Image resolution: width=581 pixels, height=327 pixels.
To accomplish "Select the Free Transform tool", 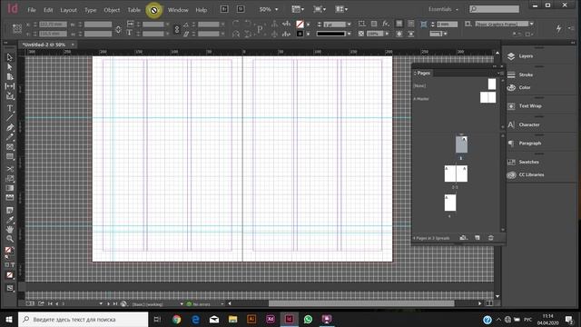I will (10, 179).
